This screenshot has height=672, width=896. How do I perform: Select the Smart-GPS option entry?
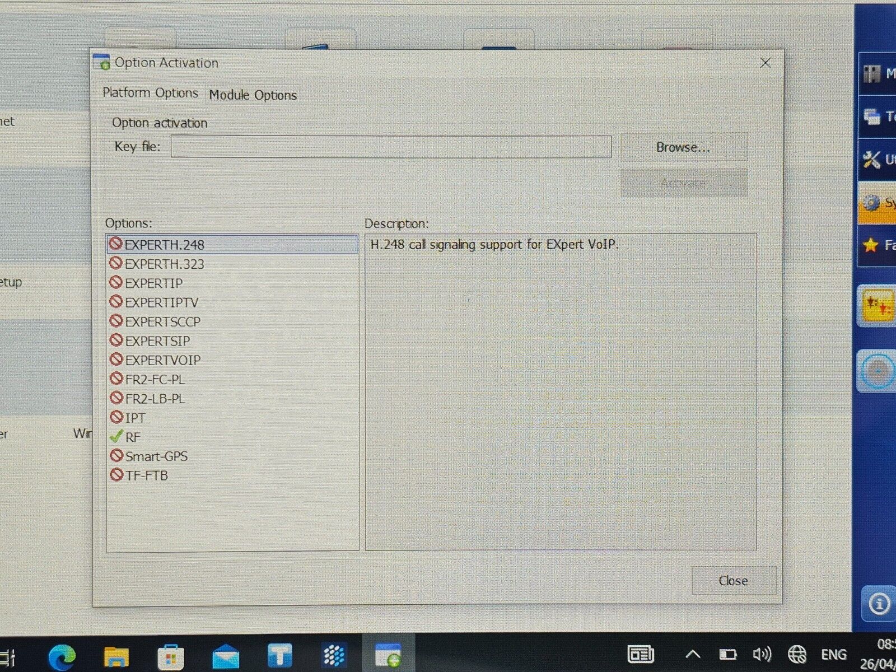point(157,456)
